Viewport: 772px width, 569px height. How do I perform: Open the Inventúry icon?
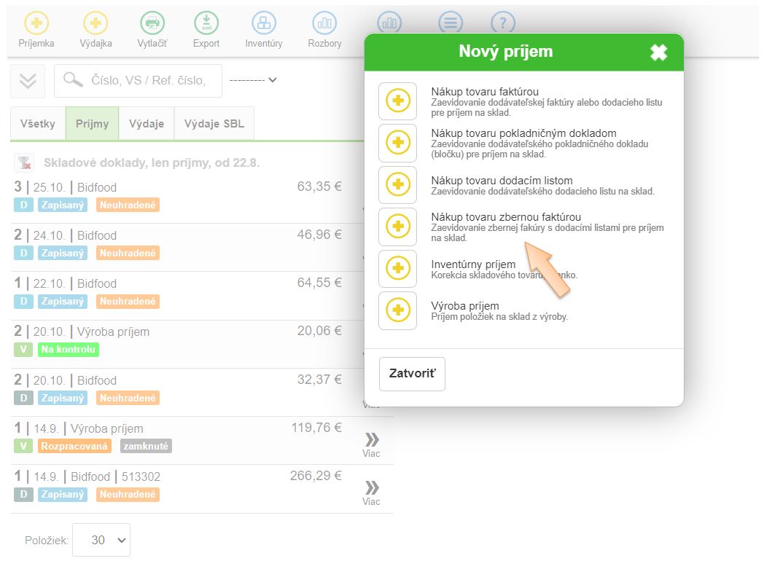pos(264,23)
